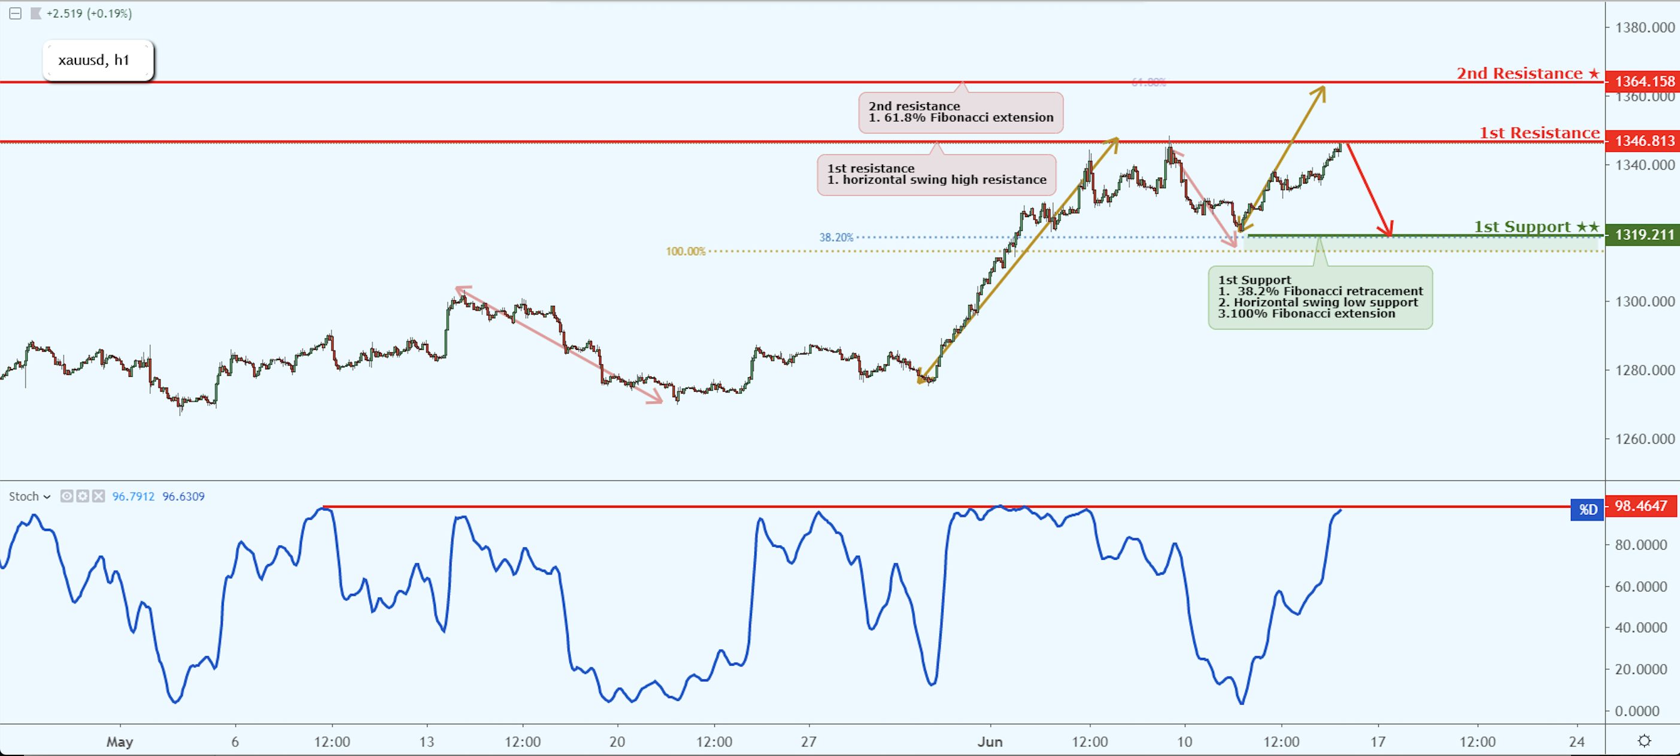The width and height of the screenshot is (1680, 756).
Task: Click the 1319.211 green price label
Action: click(x=1642, y=234)
